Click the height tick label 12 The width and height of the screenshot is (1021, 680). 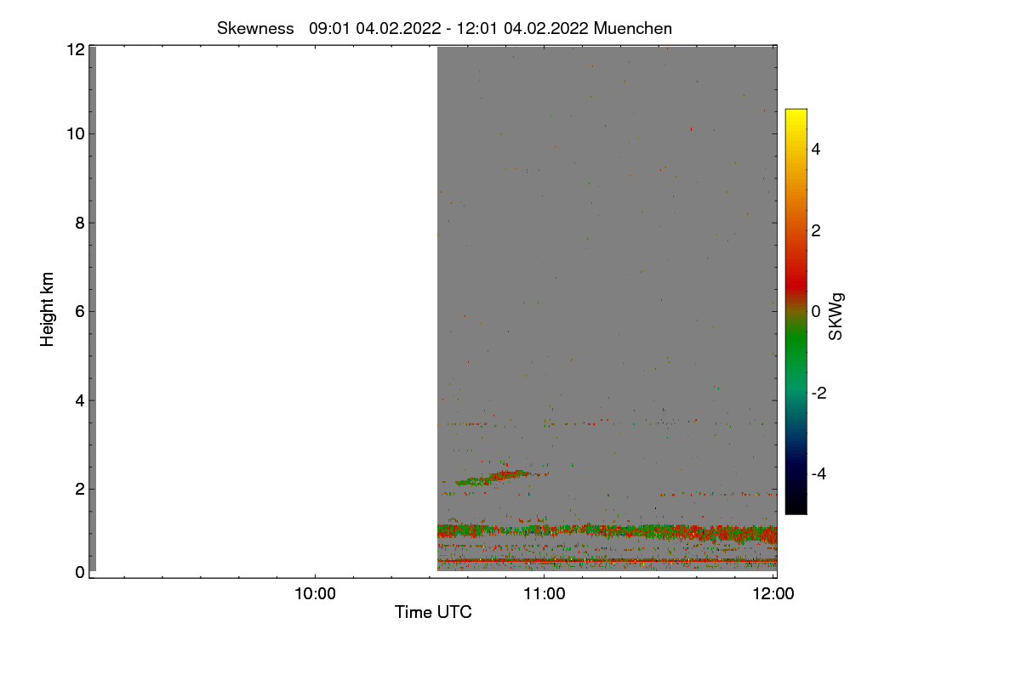pos(76,49)
